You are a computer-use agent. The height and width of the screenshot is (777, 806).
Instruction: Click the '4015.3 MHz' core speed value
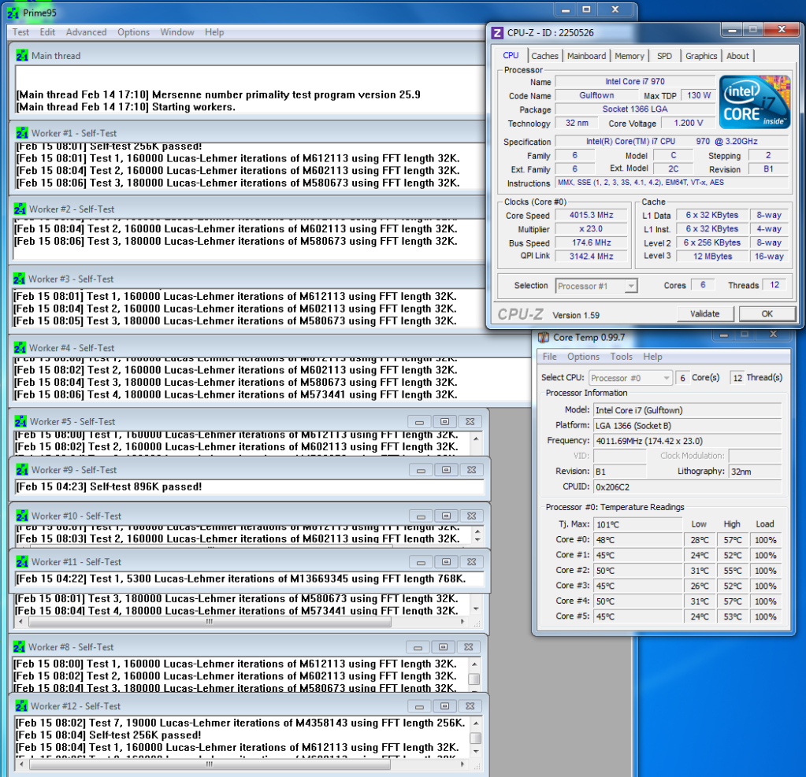(591, 215)
